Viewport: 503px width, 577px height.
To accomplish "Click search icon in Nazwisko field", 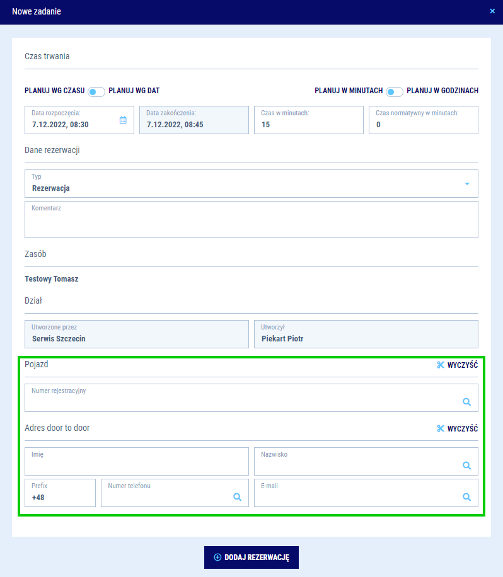I will coord(467,466).
